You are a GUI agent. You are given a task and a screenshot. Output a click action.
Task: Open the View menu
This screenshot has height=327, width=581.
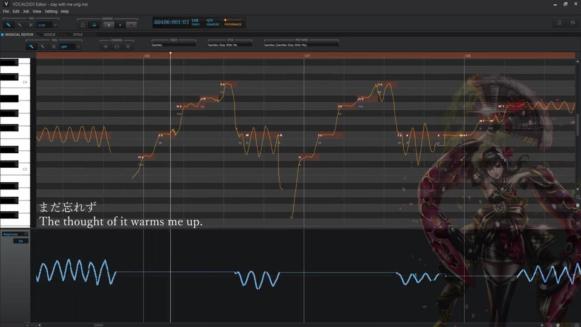coord(37,12)
